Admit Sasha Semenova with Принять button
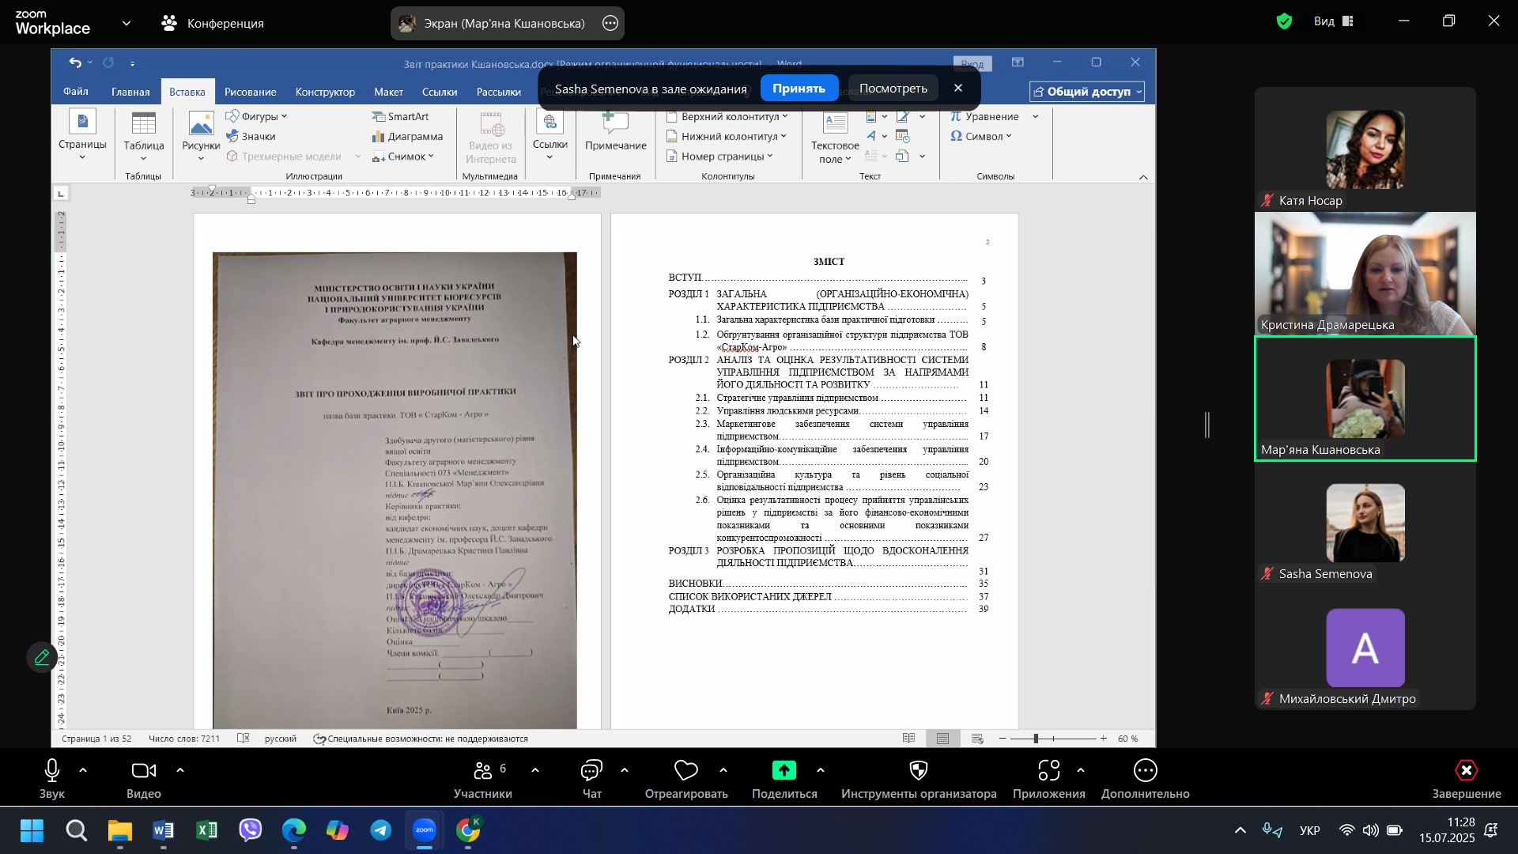Image resolution: width=1518 pixels, height=854 pixels. pos(798,89)
